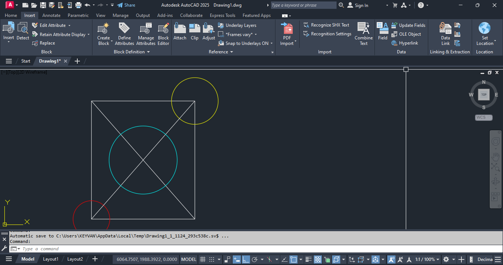Open the Combine Text tool
503x265 pixels.
point(363,28)
